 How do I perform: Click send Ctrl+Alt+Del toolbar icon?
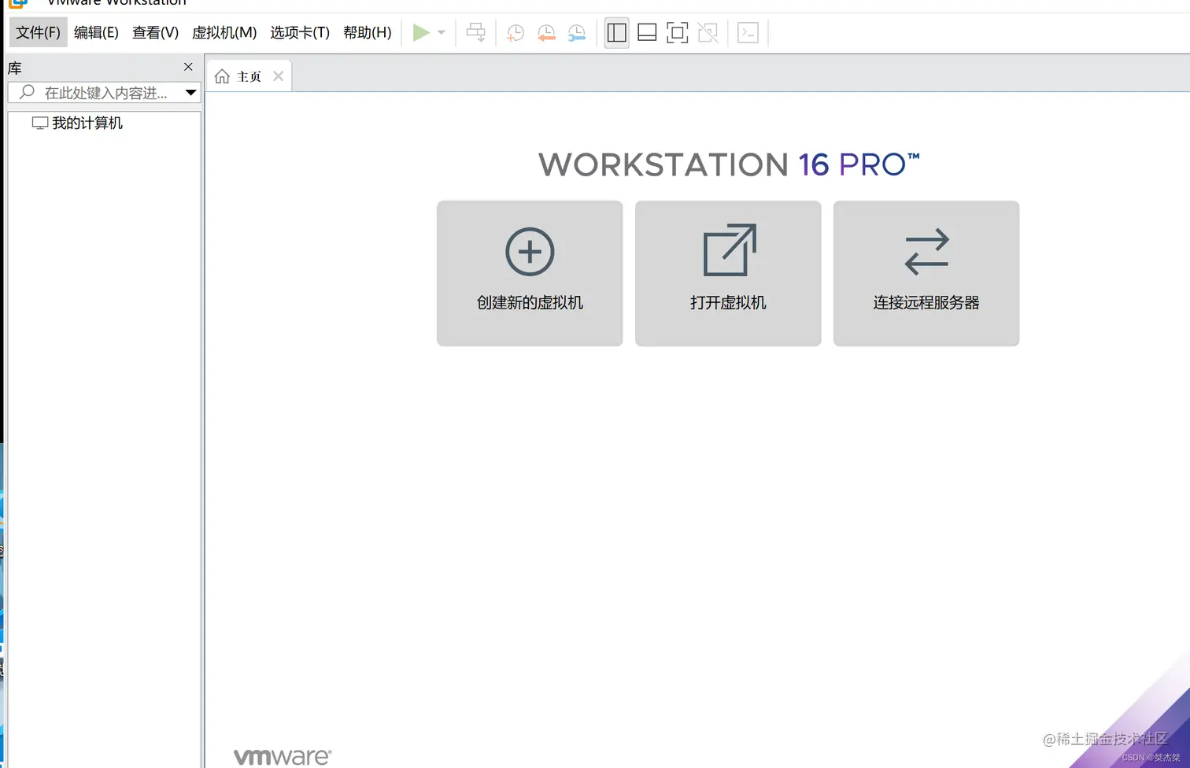476,32
